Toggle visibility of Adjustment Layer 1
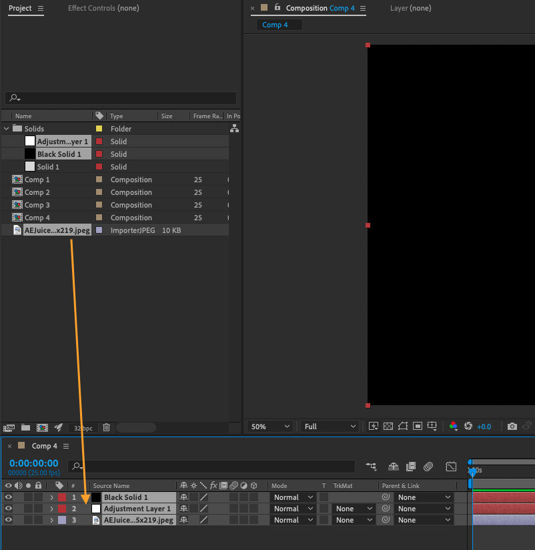This screenshot has width=535, height=550. 9,509
